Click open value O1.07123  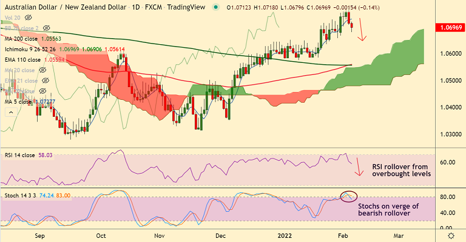click(x=239, y=8)
